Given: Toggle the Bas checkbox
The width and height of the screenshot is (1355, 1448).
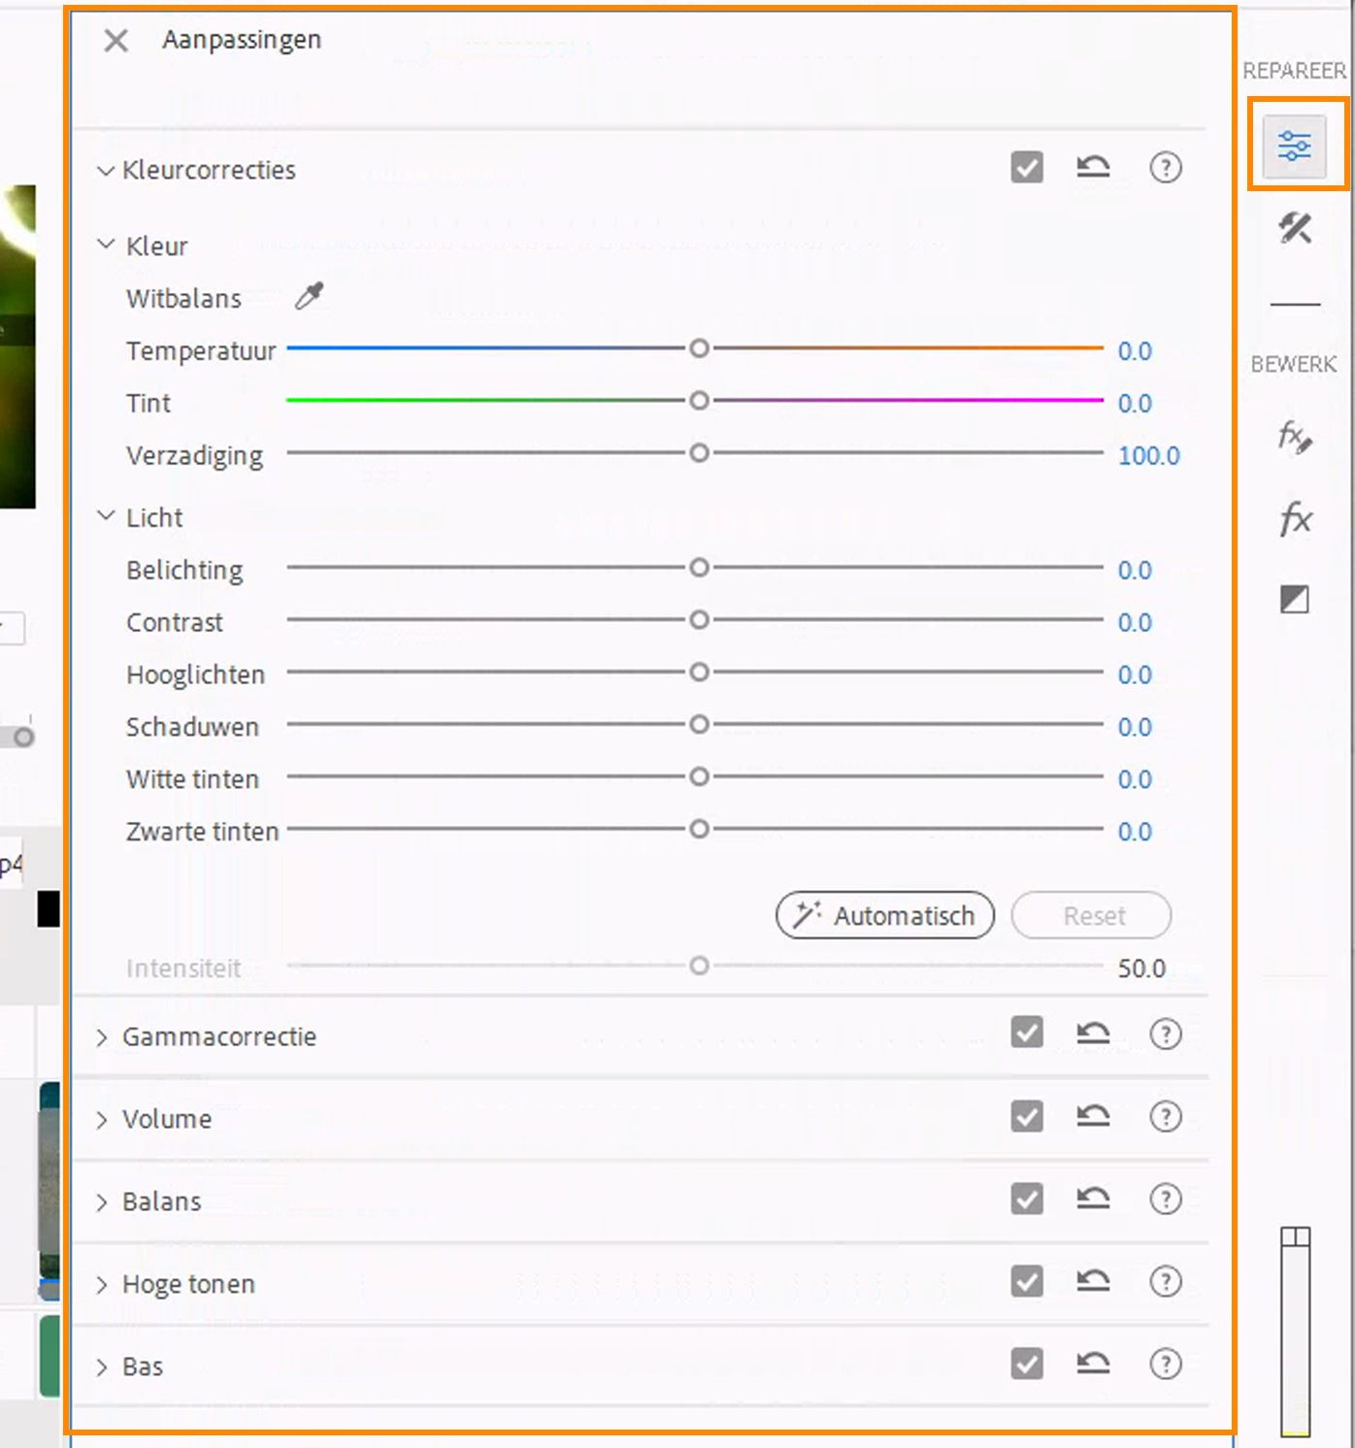Looking at the screenshot, I should tap(1027, 1364).
